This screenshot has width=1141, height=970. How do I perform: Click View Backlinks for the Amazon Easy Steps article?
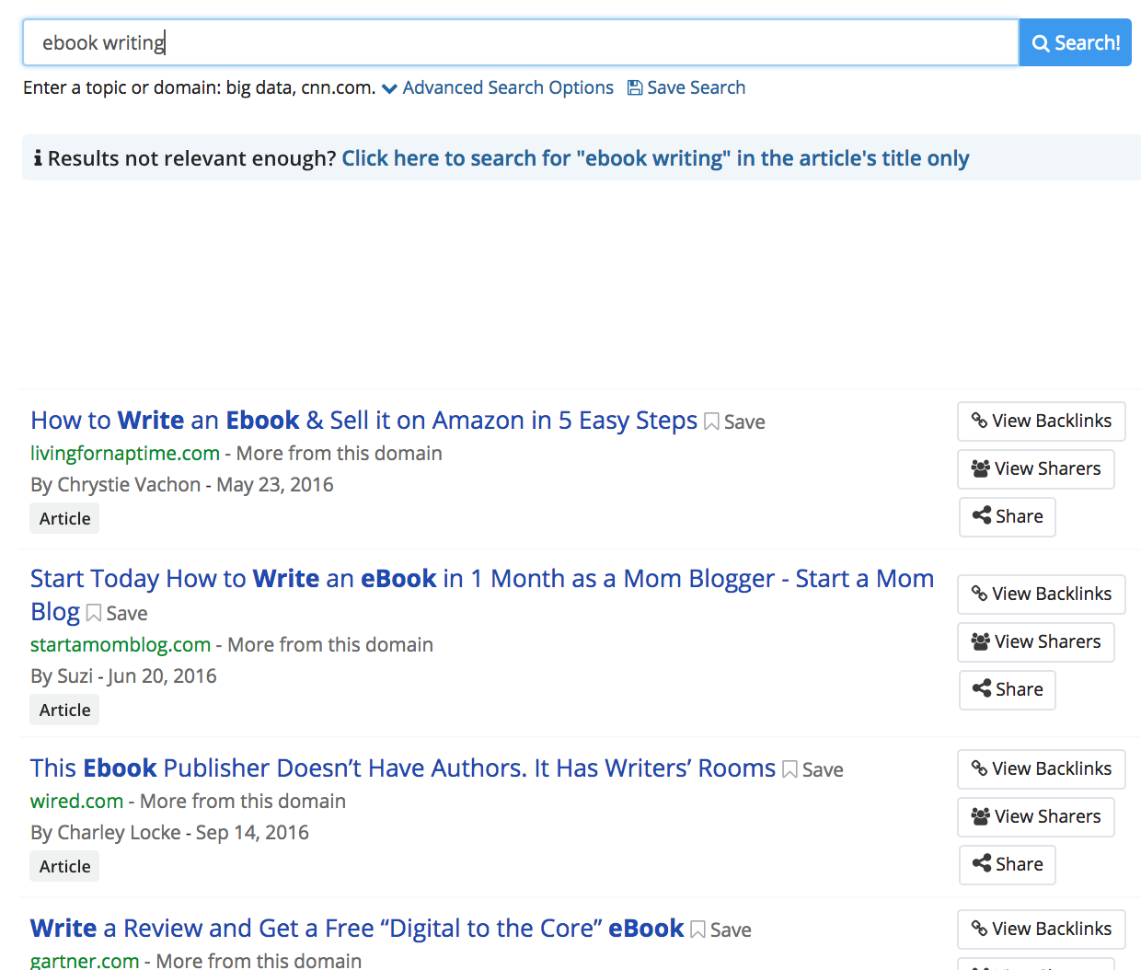tap(1042, 421)
